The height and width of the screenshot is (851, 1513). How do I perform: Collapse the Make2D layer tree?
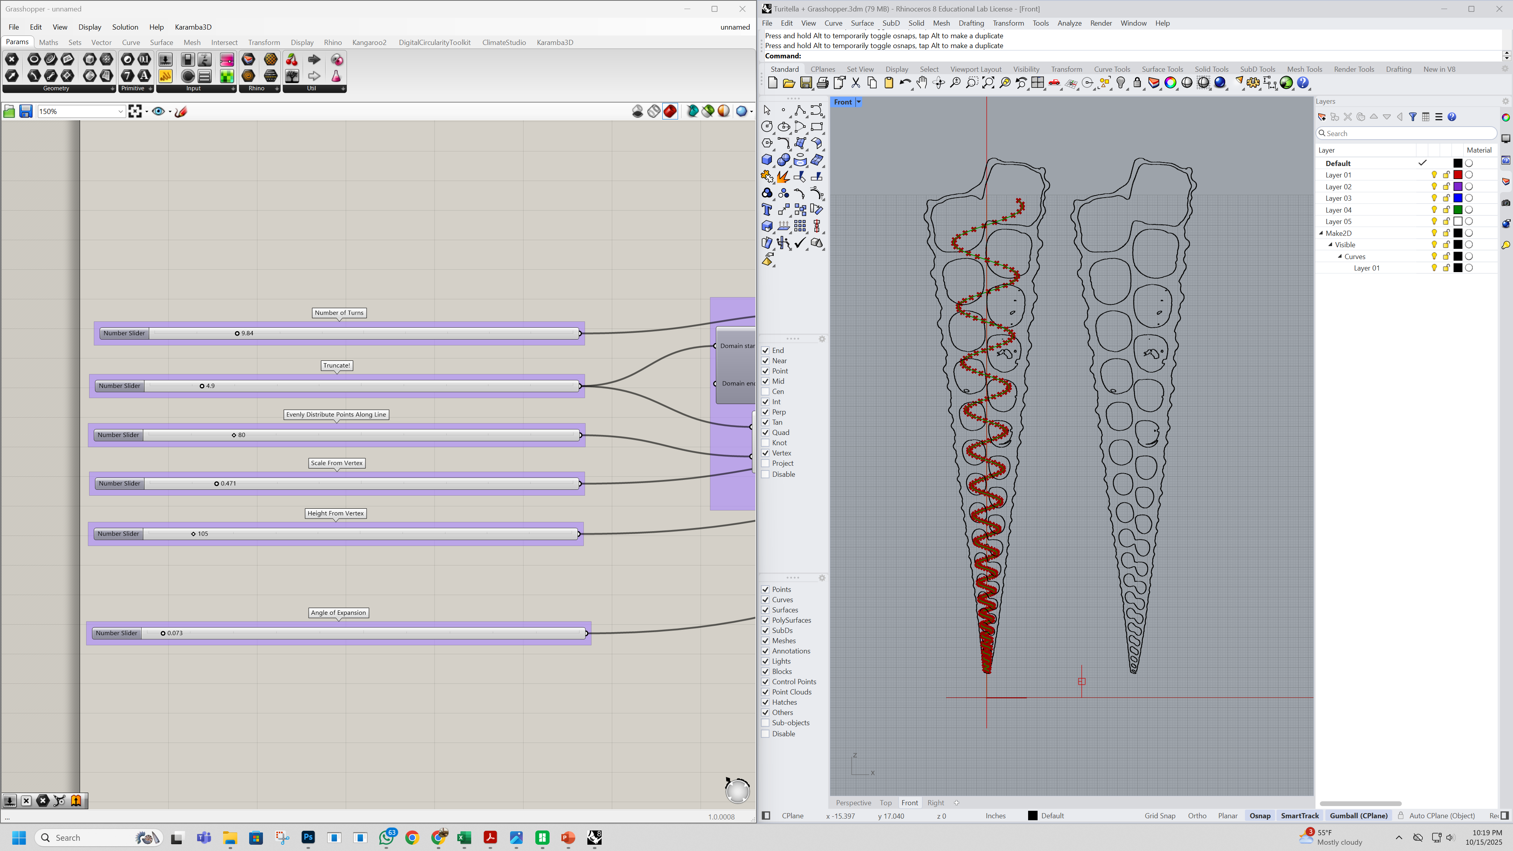[x=1321, y=233]
